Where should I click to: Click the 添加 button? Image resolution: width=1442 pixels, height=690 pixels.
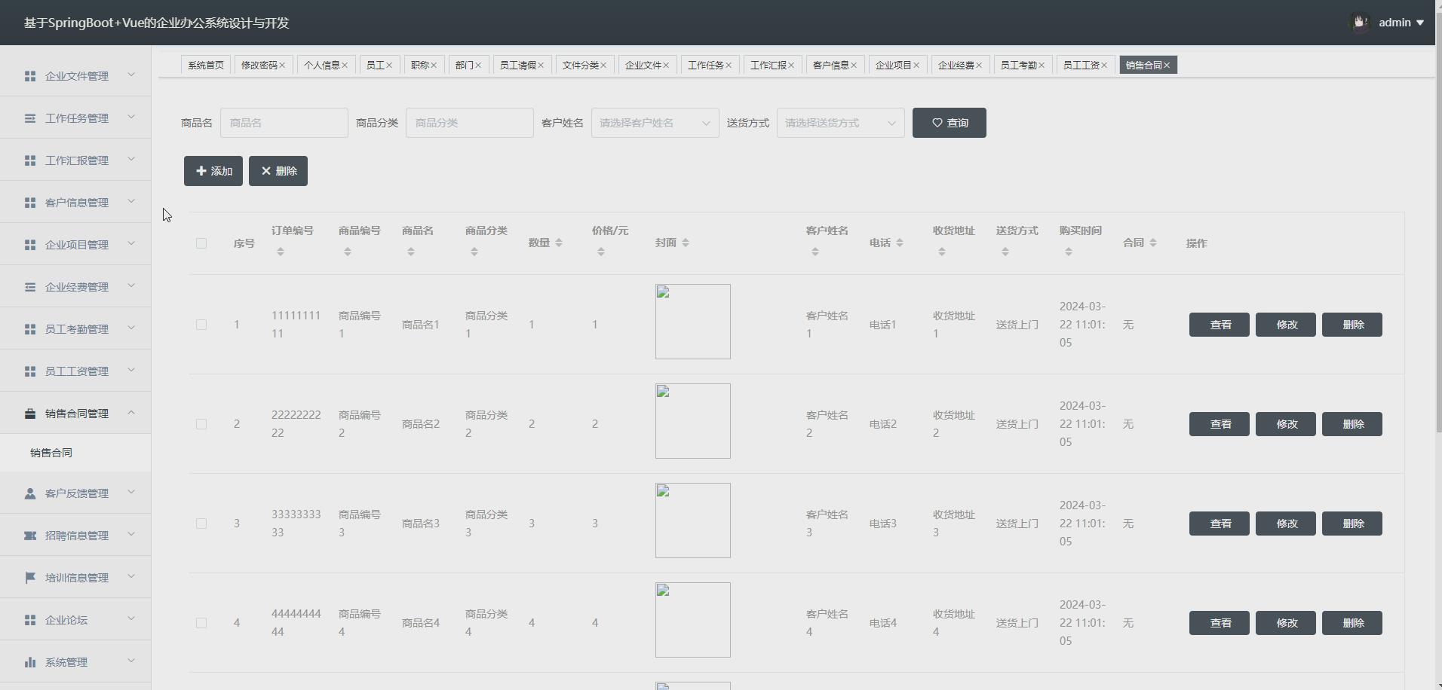pos(213,170)
